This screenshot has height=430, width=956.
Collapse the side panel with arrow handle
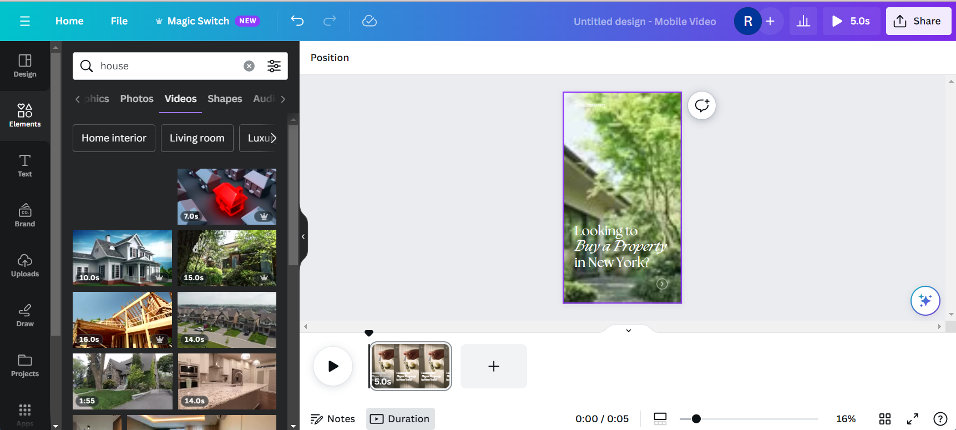coord(303,237)
